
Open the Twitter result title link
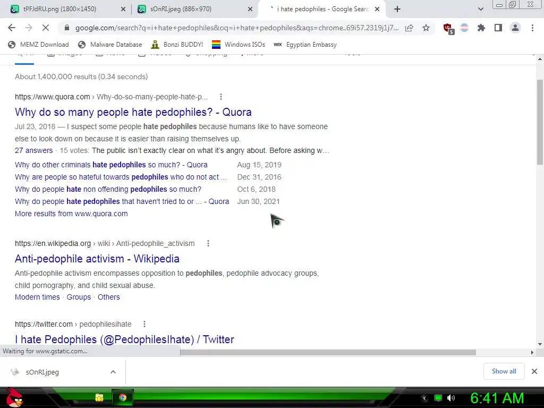(124, 339)
